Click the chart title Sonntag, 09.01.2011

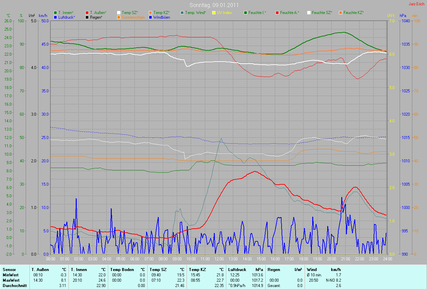[214, 5]
